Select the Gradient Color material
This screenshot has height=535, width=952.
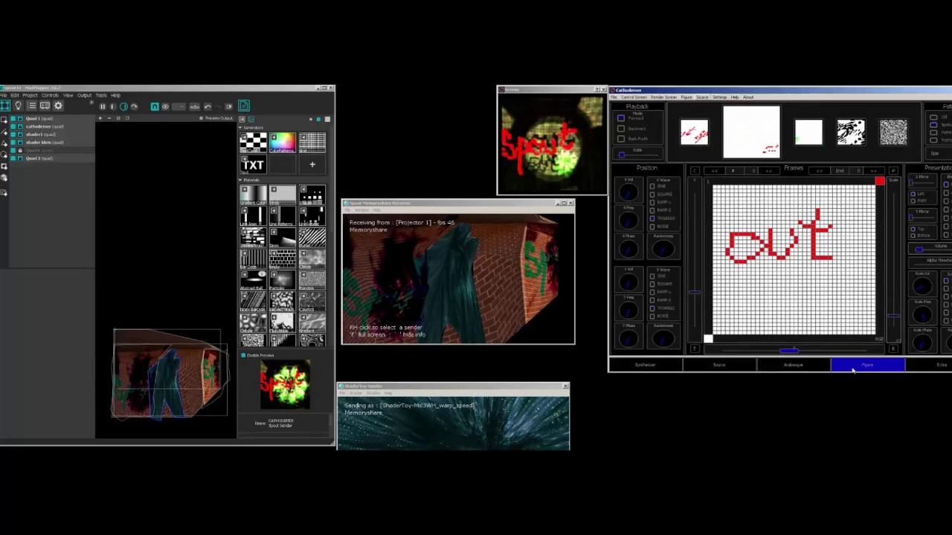pyautogui.click(x=253, y=195)
